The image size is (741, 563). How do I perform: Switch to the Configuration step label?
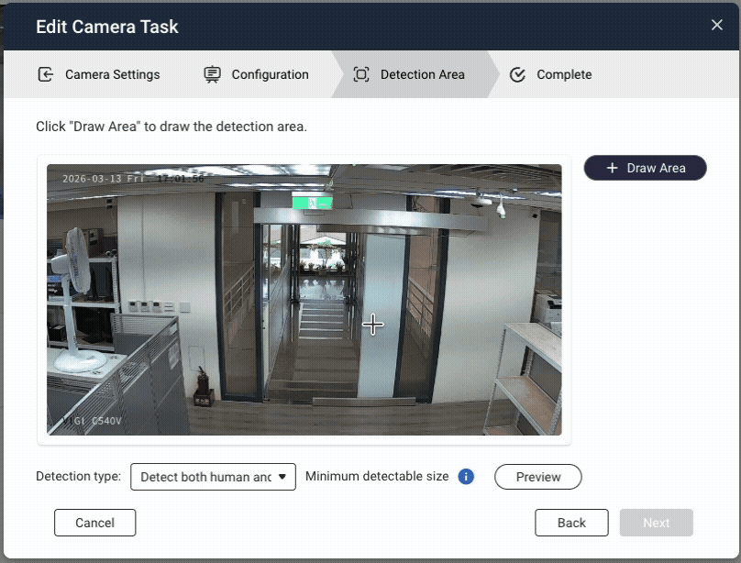pyautogui.click(x=270, y=74)
